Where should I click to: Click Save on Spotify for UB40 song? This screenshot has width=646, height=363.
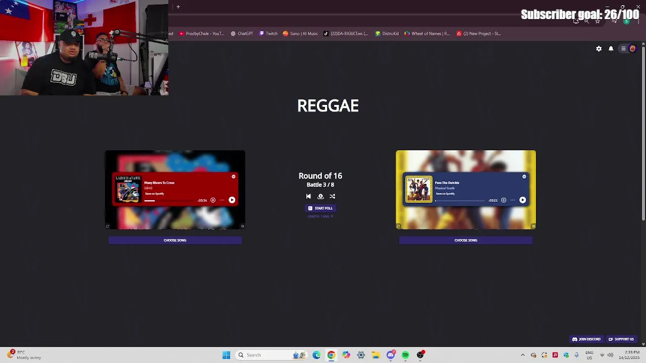tap(154, 194)
